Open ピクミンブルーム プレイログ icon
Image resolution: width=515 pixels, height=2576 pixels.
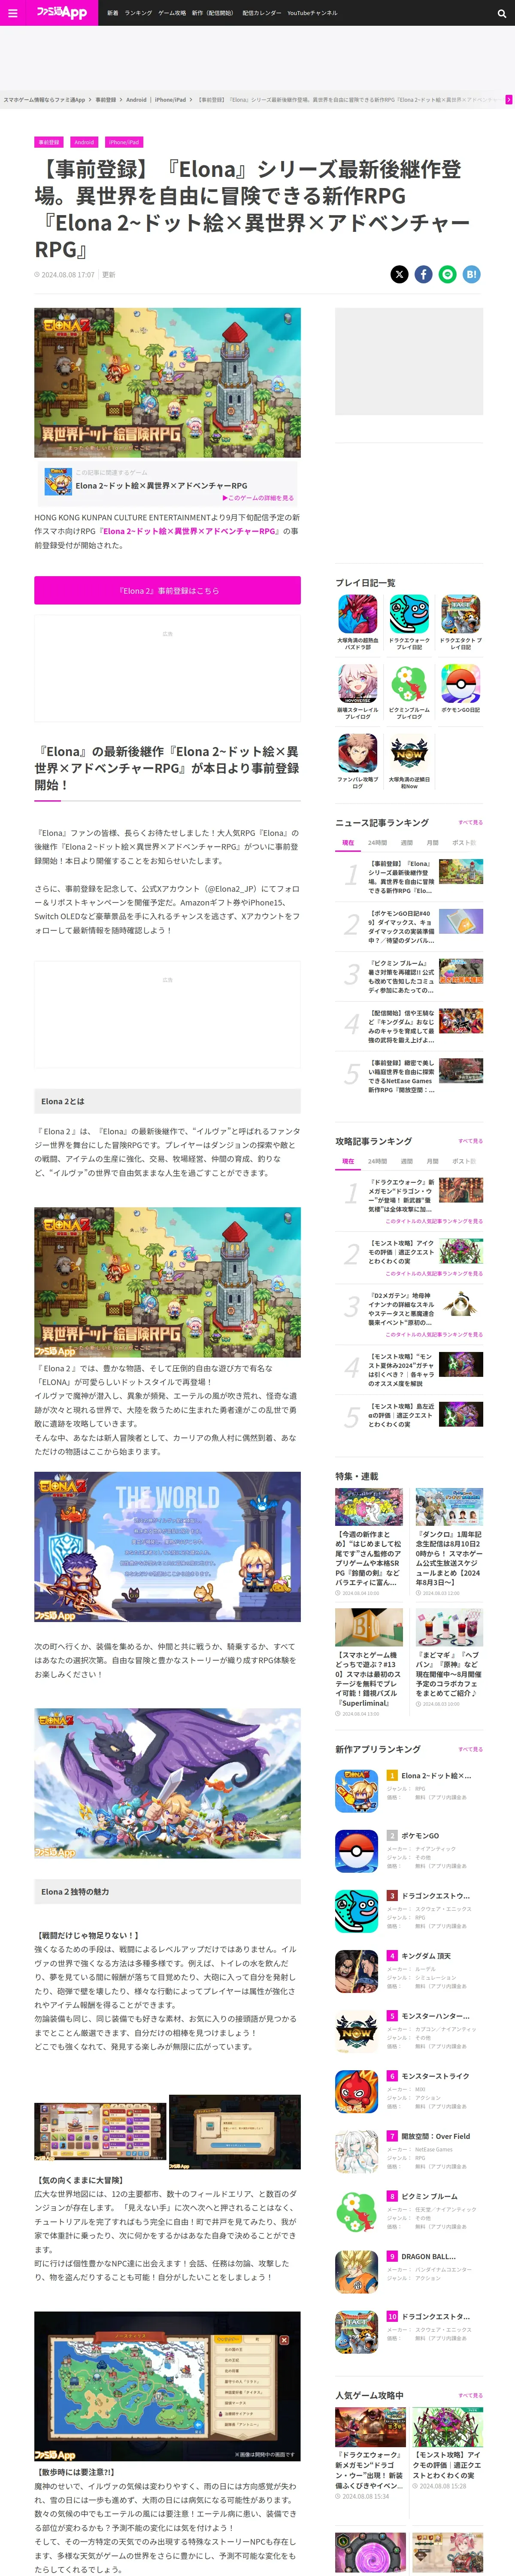(409, 684)
